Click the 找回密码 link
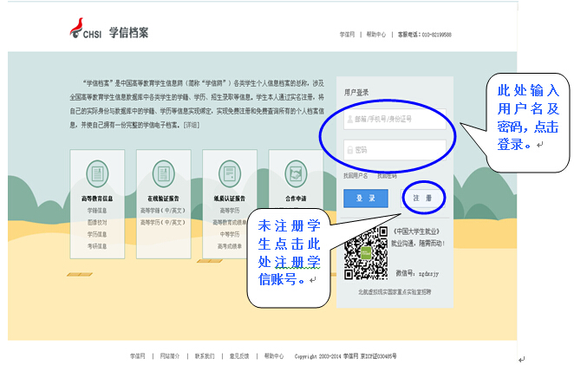 point(387,176)
